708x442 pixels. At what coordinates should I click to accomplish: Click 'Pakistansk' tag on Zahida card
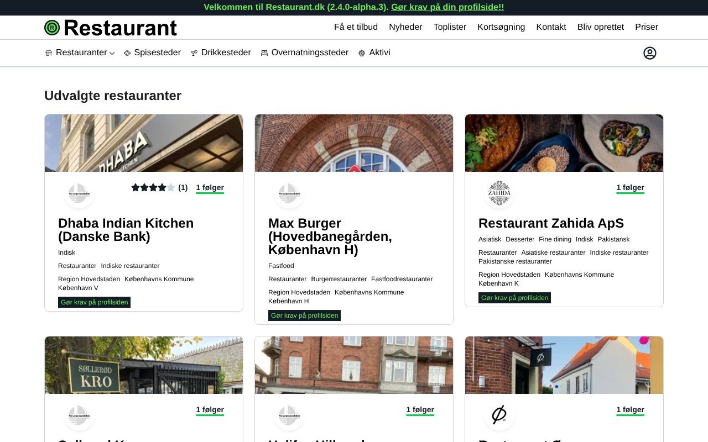pos(613,239)
